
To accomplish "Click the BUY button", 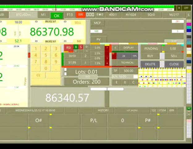I will click(150, 56).
